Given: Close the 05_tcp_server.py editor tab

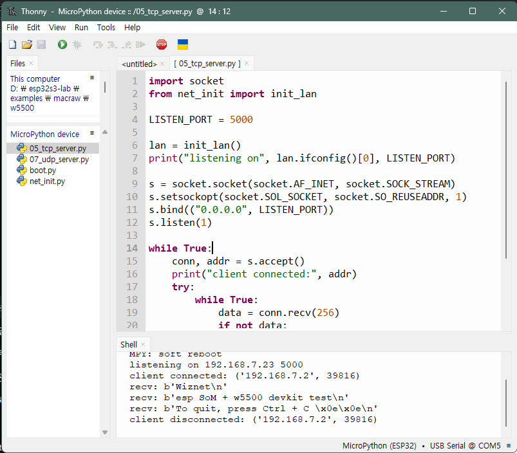Looking at the screenshot, I should coord(247,63).
